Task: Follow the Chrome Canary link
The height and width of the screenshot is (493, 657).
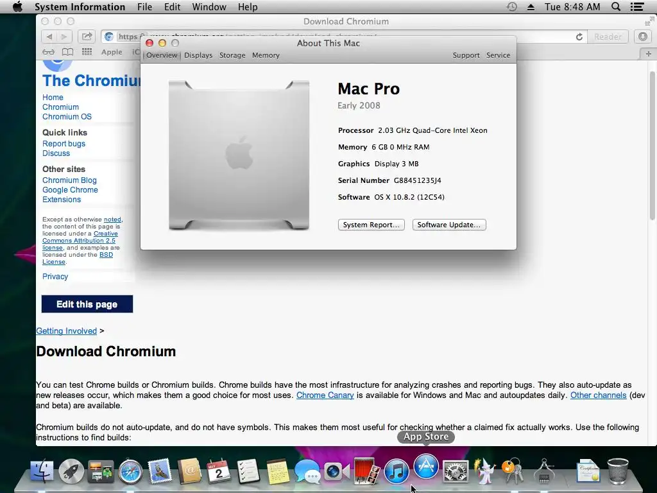Action: tap(325, 395)
